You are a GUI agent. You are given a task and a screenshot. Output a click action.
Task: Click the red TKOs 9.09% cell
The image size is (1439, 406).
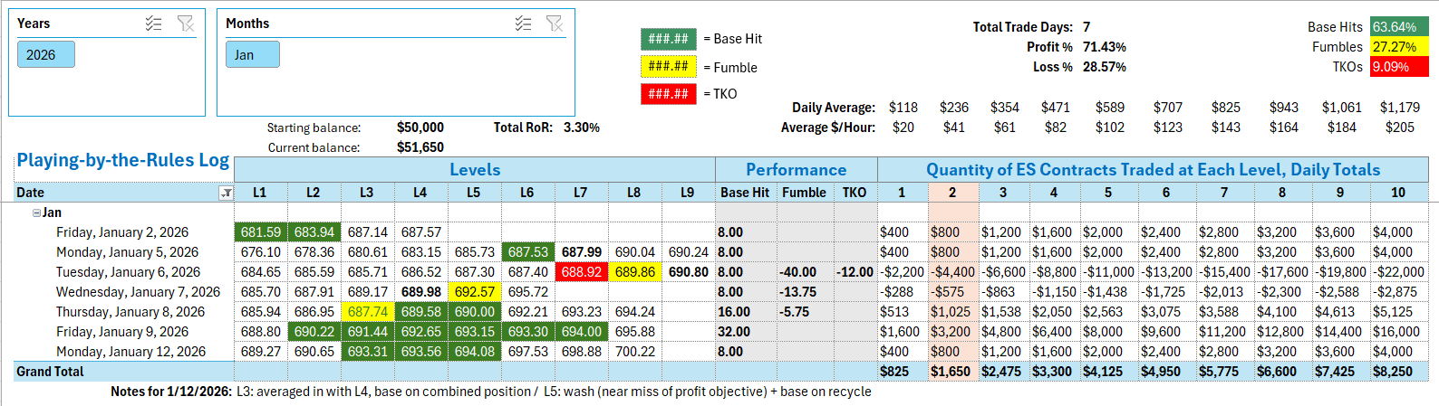(1398, 67)
